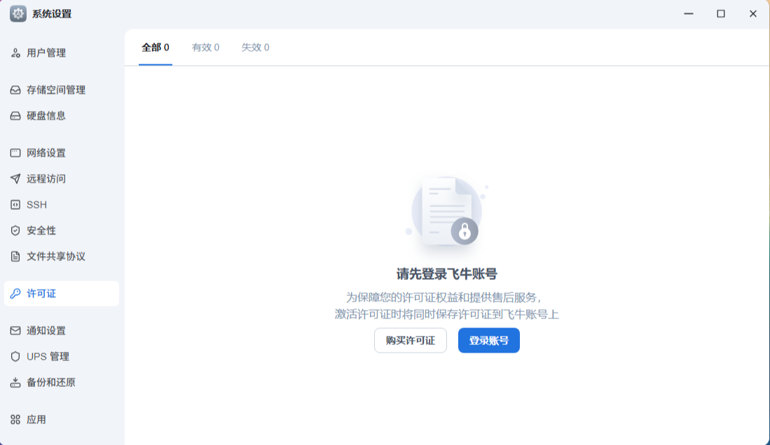
Task: Click the 激活许可证时 description line
Action: coord(447,314)
